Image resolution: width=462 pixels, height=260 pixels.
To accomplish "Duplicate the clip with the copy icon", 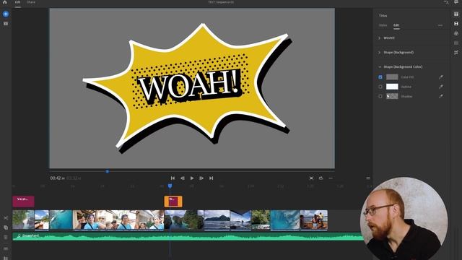I will [6, 227].
